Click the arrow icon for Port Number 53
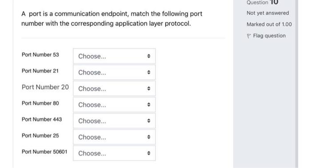 pyautogui.click(x=148, y=56)
